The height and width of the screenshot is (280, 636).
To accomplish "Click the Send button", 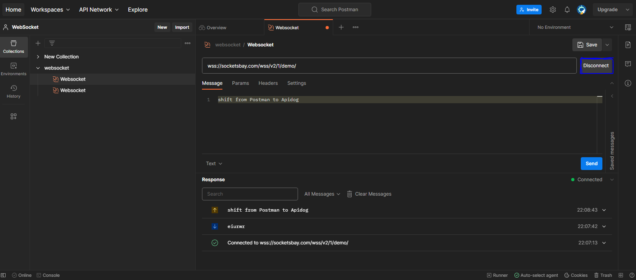I will point(592,164).
